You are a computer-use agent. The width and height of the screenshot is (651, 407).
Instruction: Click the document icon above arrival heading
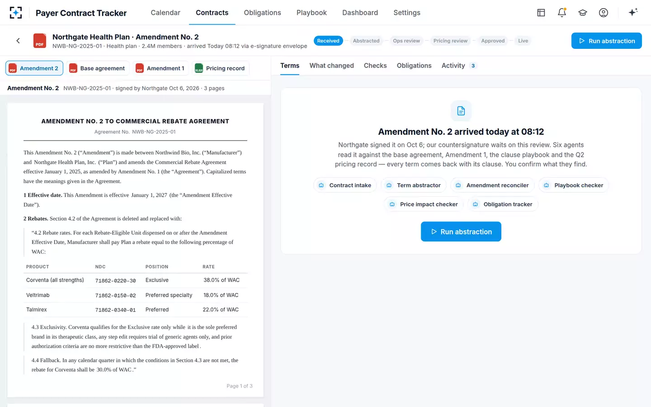tap(461, 111)
